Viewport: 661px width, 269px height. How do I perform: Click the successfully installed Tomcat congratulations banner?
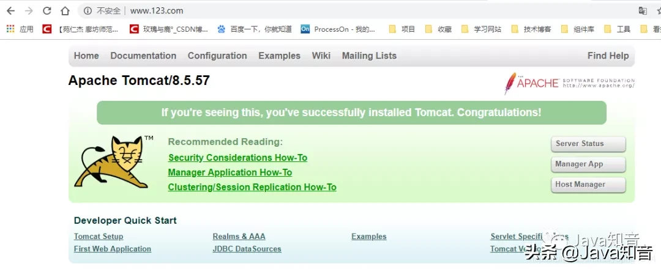click(351, 113)
